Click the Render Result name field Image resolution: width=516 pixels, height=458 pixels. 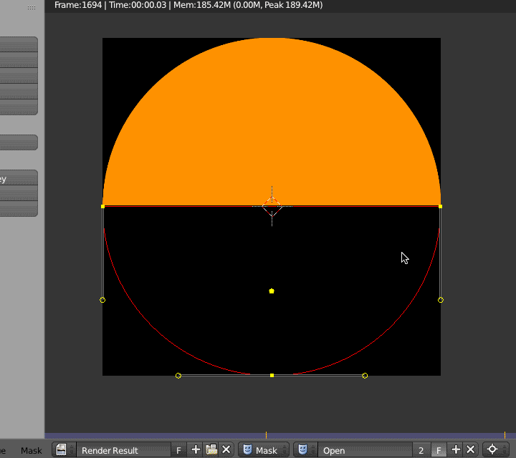123,450
